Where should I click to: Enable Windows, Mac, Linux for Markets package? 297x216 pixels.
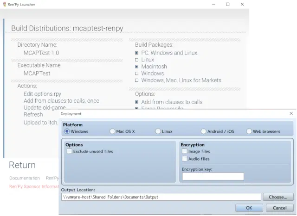137,80
